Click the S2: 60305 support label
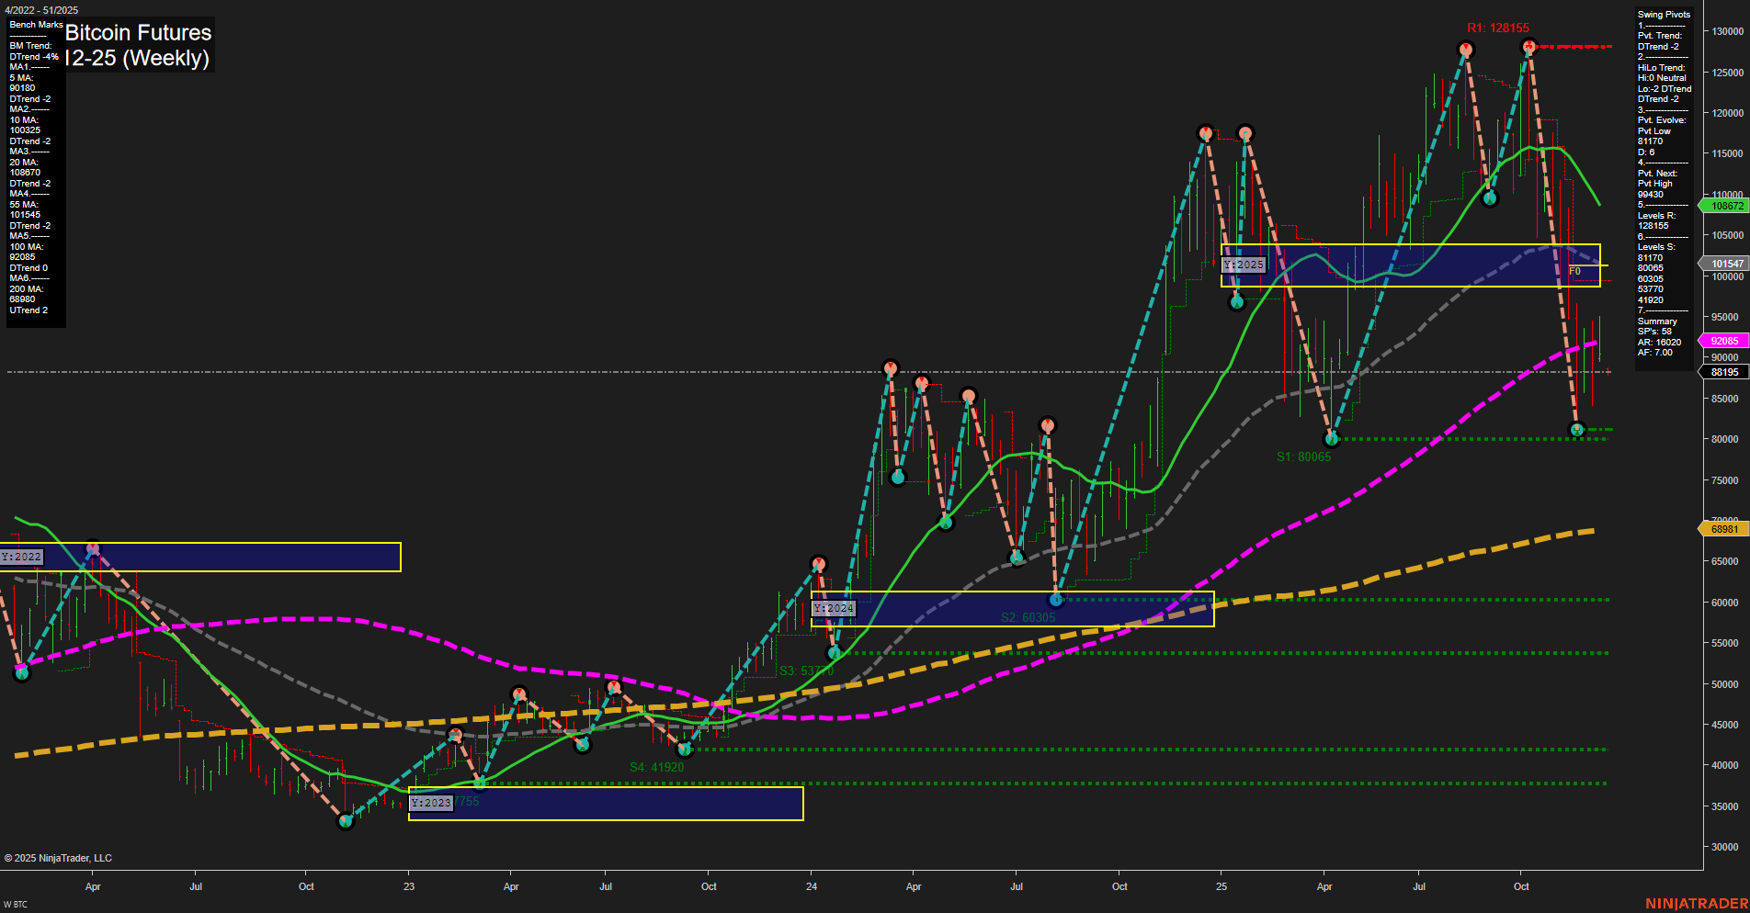 point(1027,617)
